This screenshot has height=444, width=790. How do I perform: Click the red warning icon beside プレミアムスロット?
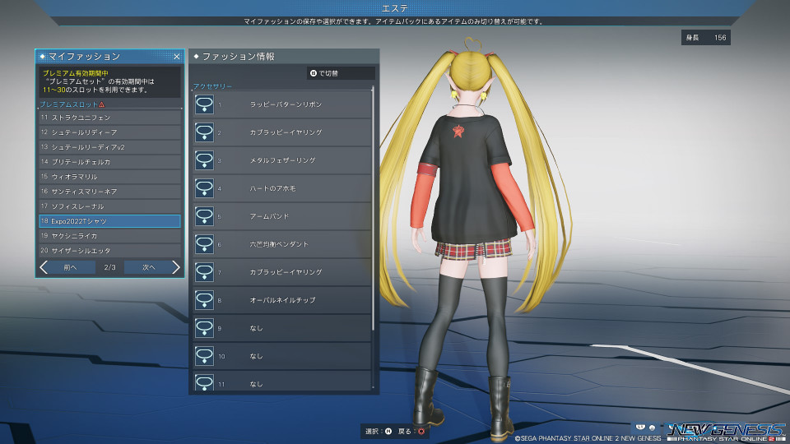[102, 104]
